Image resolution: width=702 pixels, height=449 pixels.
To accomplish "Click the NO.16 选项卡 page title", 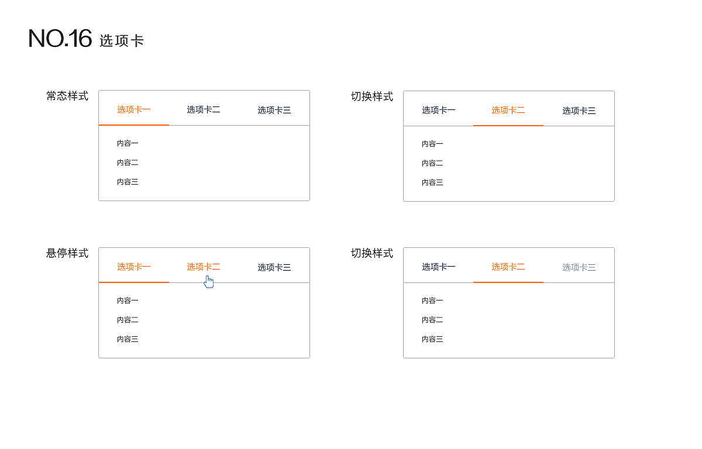I will click(86, 39).
